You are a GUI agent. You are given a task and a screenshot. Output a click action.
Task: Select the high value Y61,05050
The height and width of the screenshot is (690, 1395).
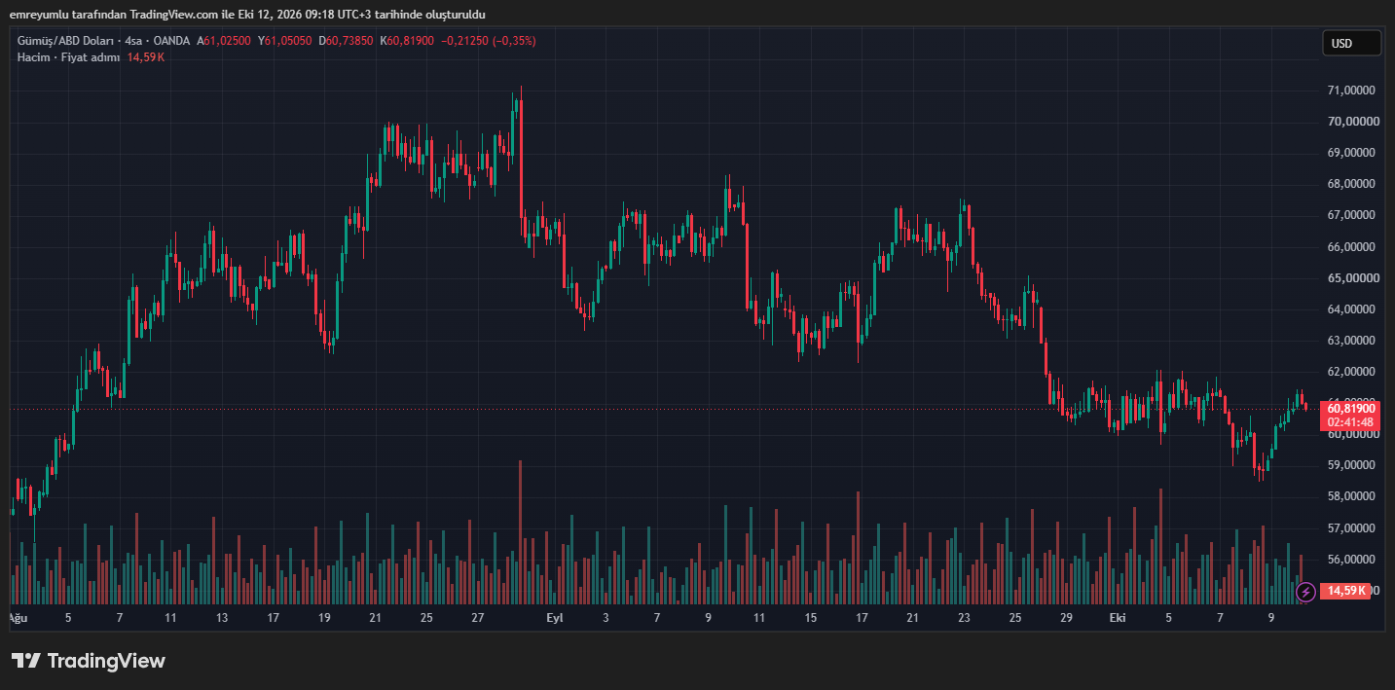click(x=285, y=41)
